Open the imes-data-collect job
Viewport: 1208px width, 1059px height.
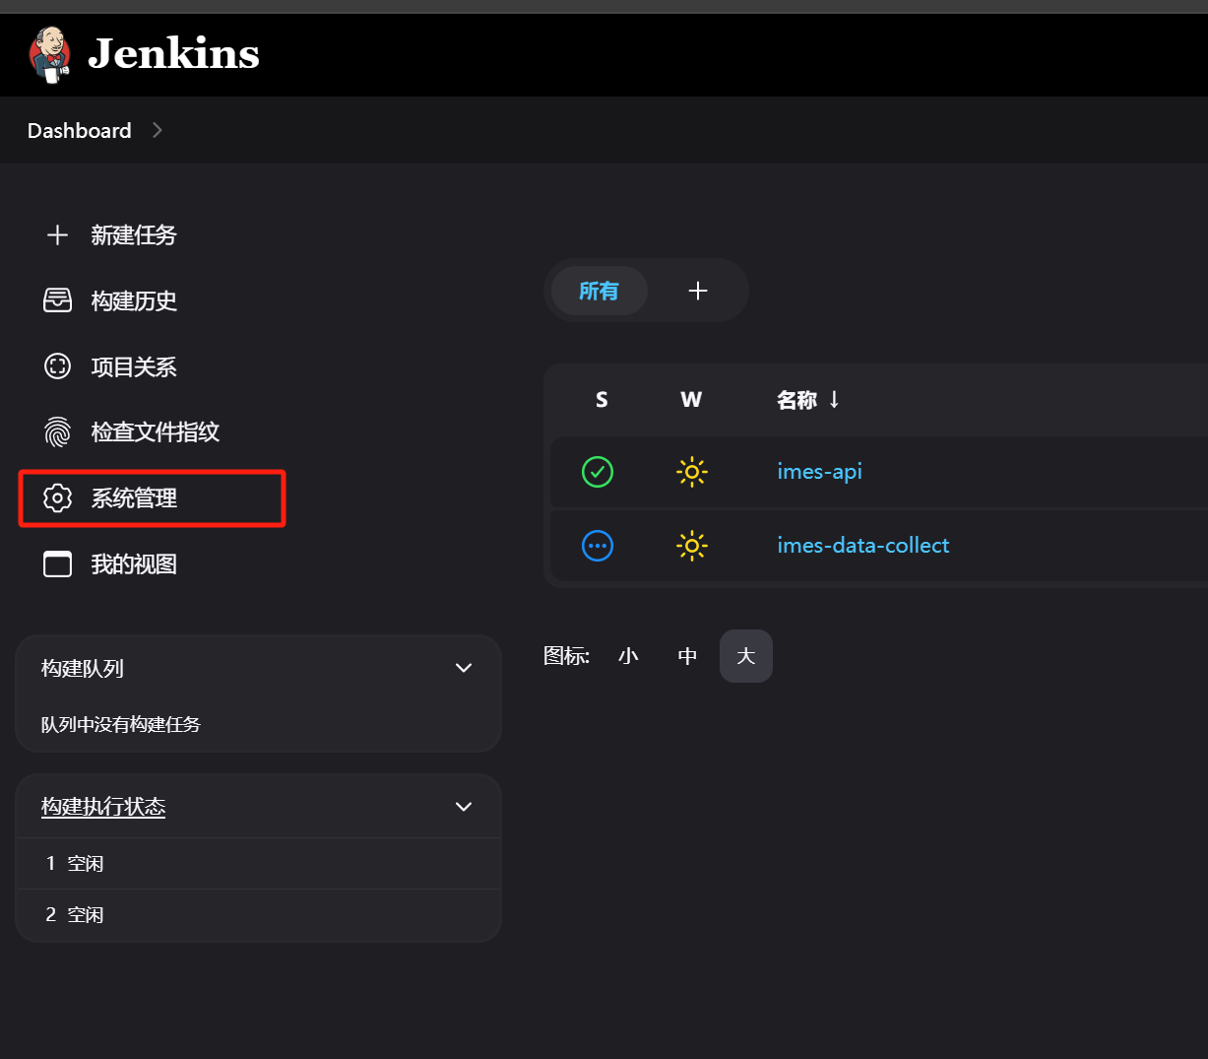863,546
